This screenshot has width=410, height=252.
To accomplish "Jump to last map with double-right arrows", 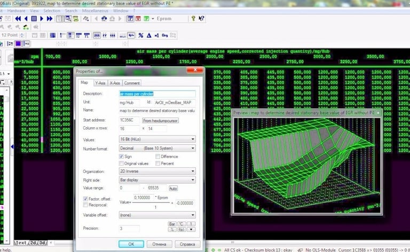I will point(50,19).
